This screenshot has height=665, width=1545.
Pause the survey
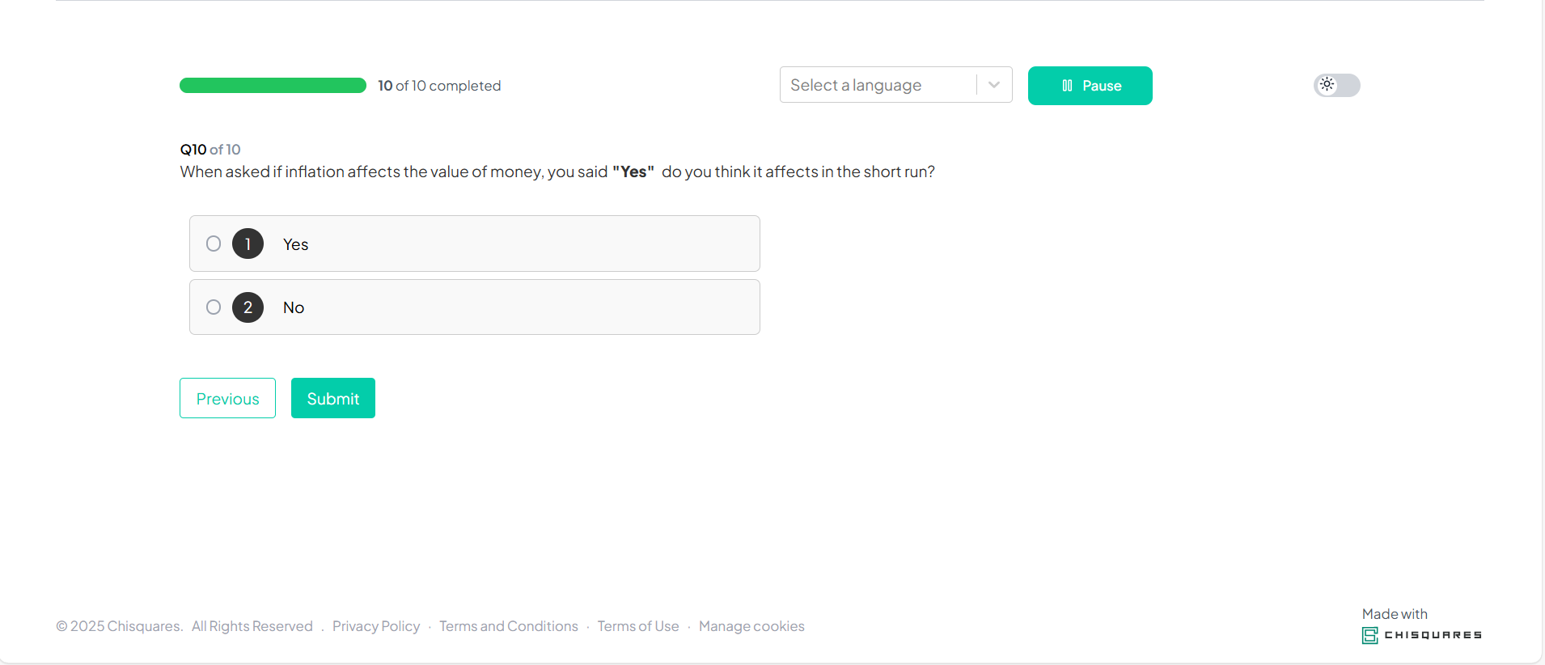point(1090,86)
